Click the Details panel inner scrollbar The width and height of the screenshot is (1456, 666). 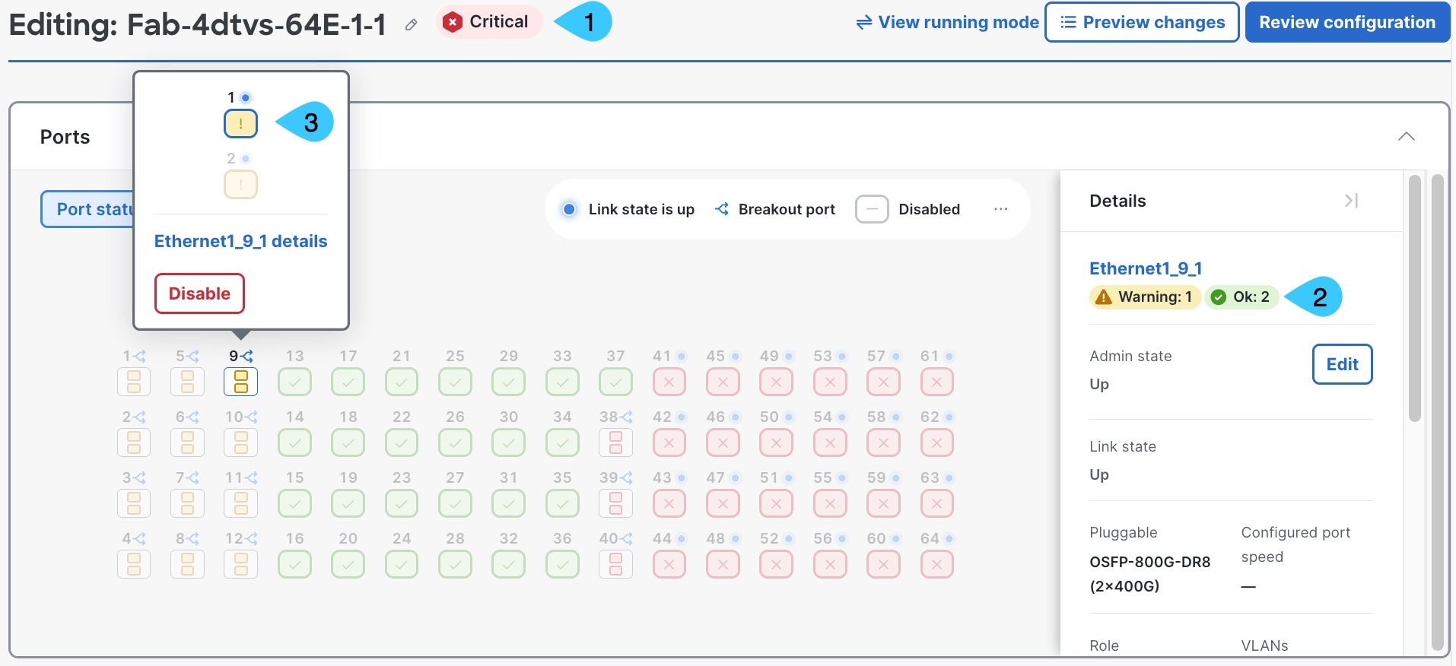coord(1414,298)
